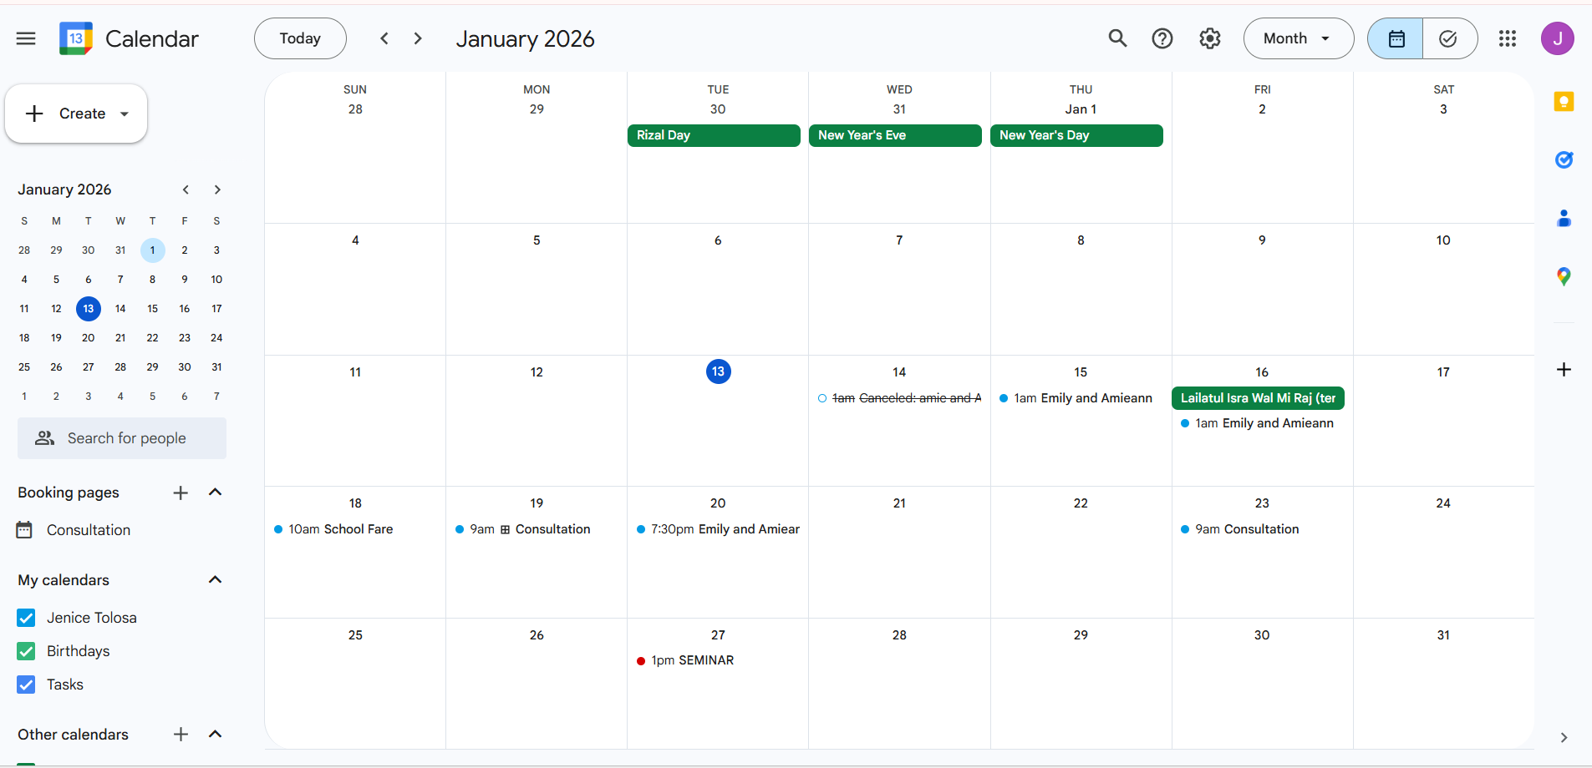This screenshot has width=1592, height=768.
Task: Open the account avatar J
Action: (x=1558, y=38)
